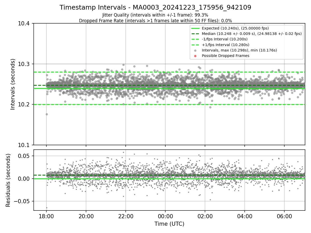Image resolution: width=311 pixels, height=233 pixels.
Task: Click the 'Intervals (seconds)' y-axis label
Action: pyautogui.click(x=13, y=84)
